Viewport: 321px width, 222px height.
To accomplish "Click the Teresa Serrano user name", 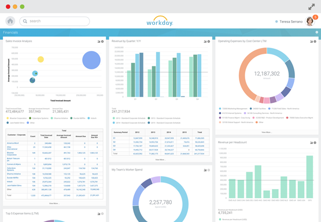I will coord(291,21).
